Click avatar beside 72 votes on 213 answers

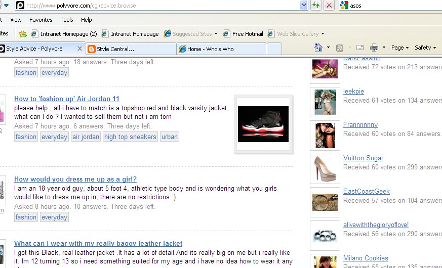pyautogui.click(x=325, y=69)
